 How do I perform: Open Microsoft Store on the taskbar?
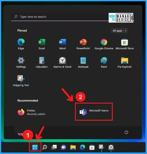[92, 147]
